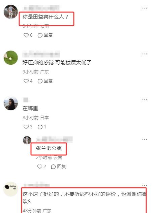Open the blurred username above 在哪里
154x213 pixels.
tap(26, 100)
